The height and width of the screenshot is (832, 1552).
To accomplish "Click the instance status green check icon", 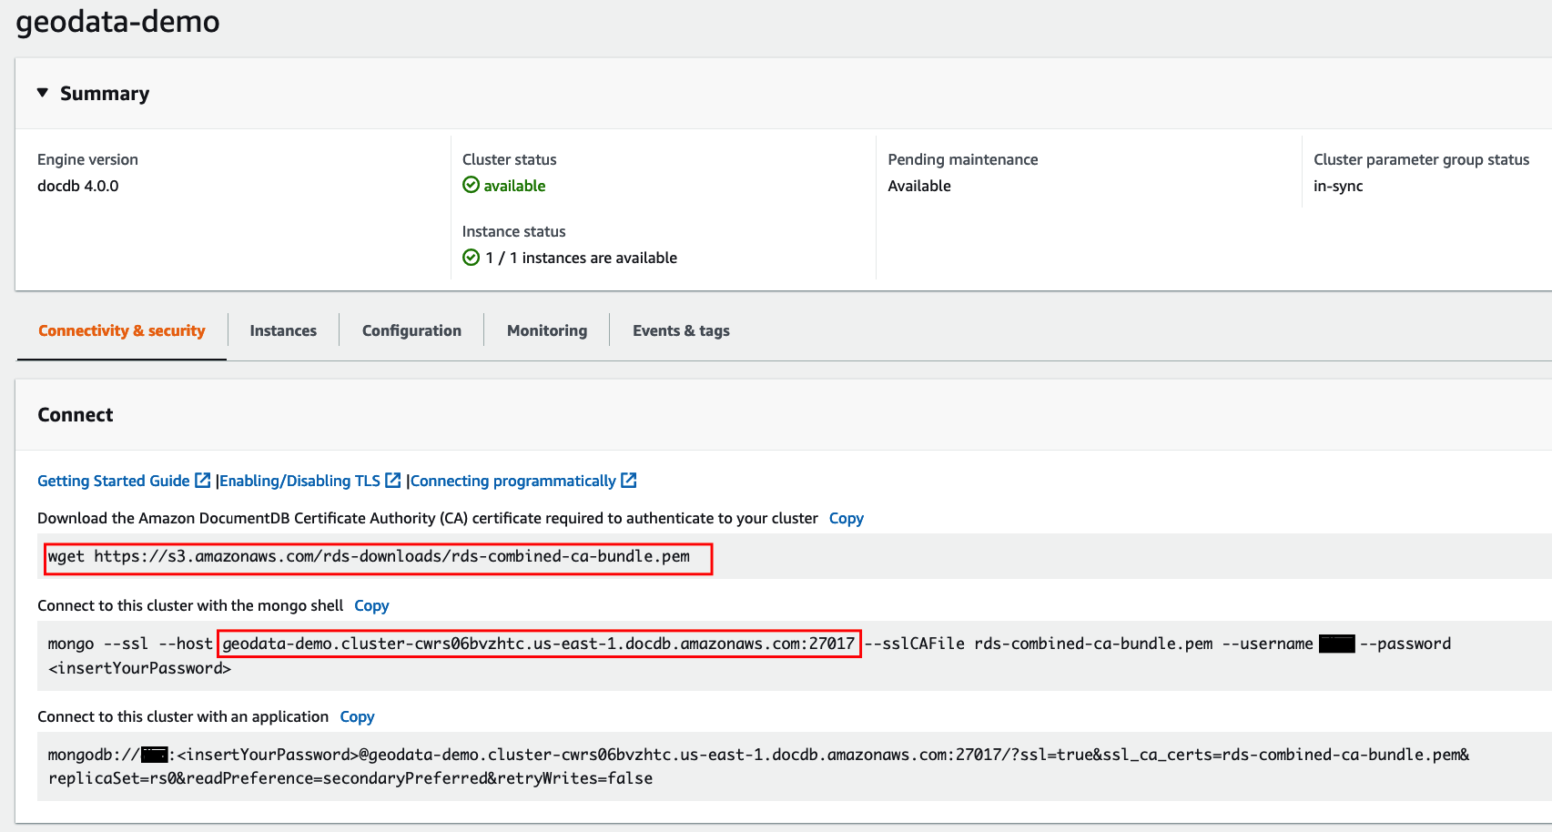I will coord(471,258).
